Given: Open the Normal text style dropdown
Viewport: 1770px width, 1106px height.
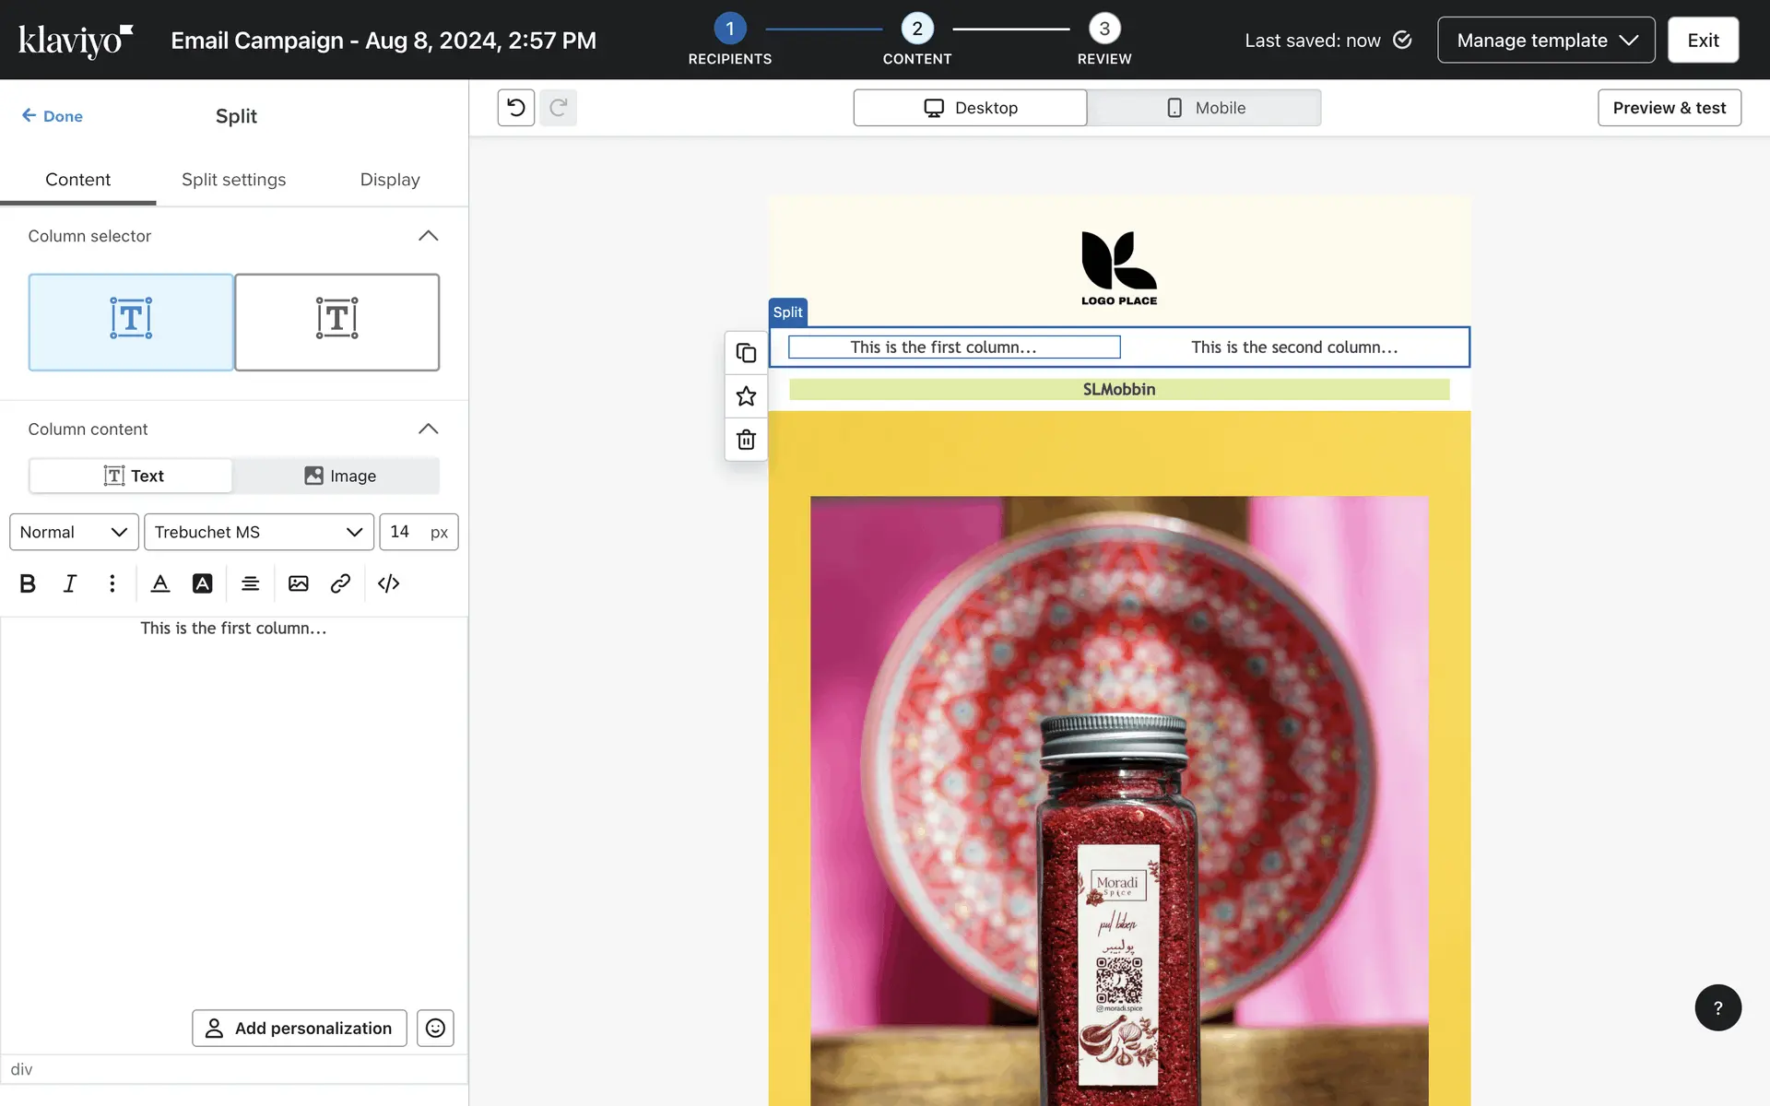Looking at the screenshot, I should click(74, 532).
